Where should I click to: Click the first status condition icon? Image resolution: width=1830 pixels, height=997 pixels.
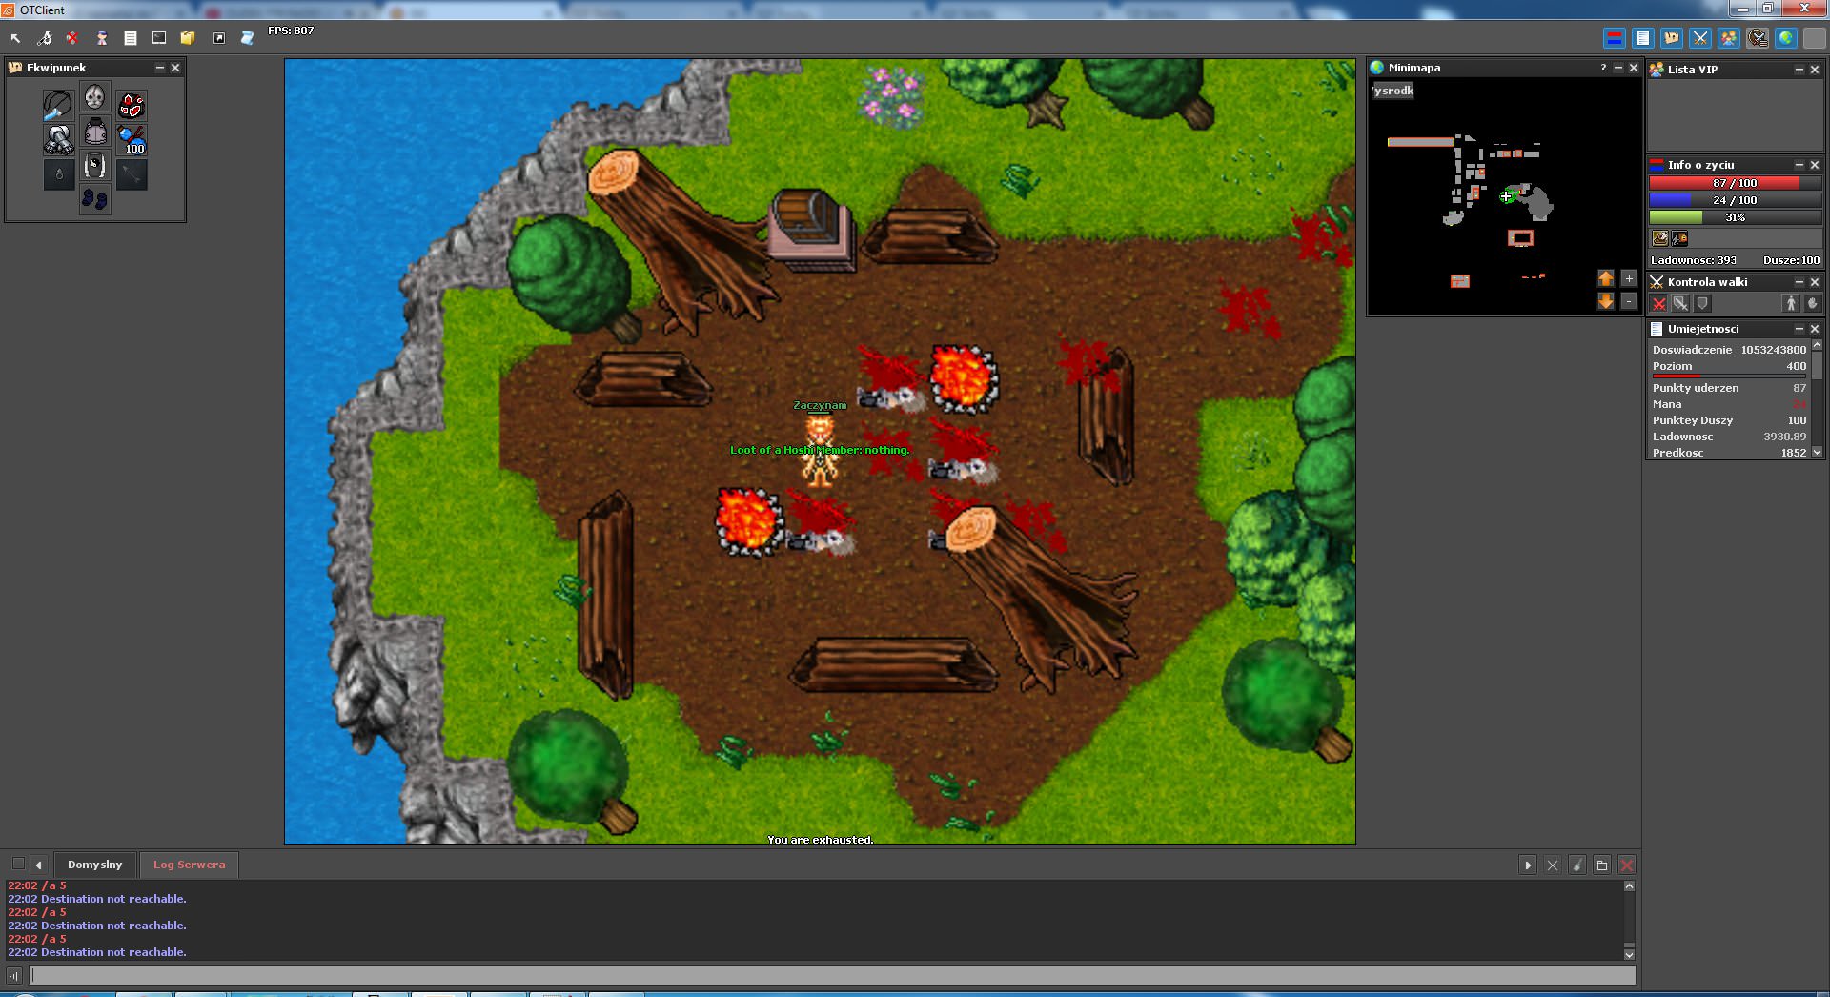[1660, 238]
